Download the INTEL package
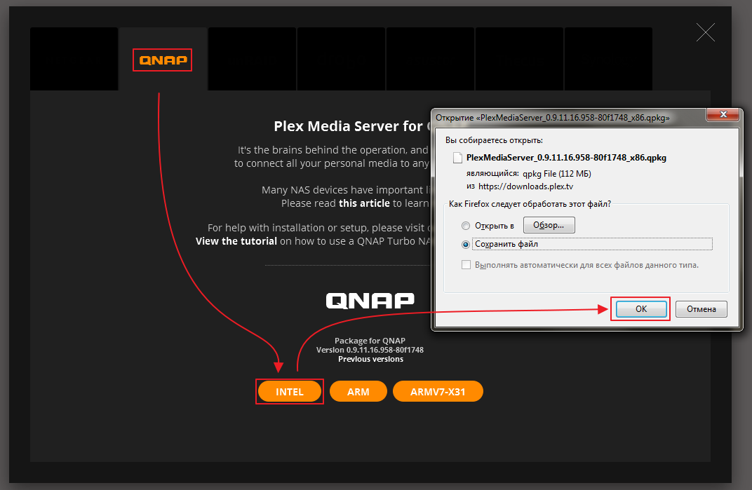 pyautogui.click(x=289, y=392)
